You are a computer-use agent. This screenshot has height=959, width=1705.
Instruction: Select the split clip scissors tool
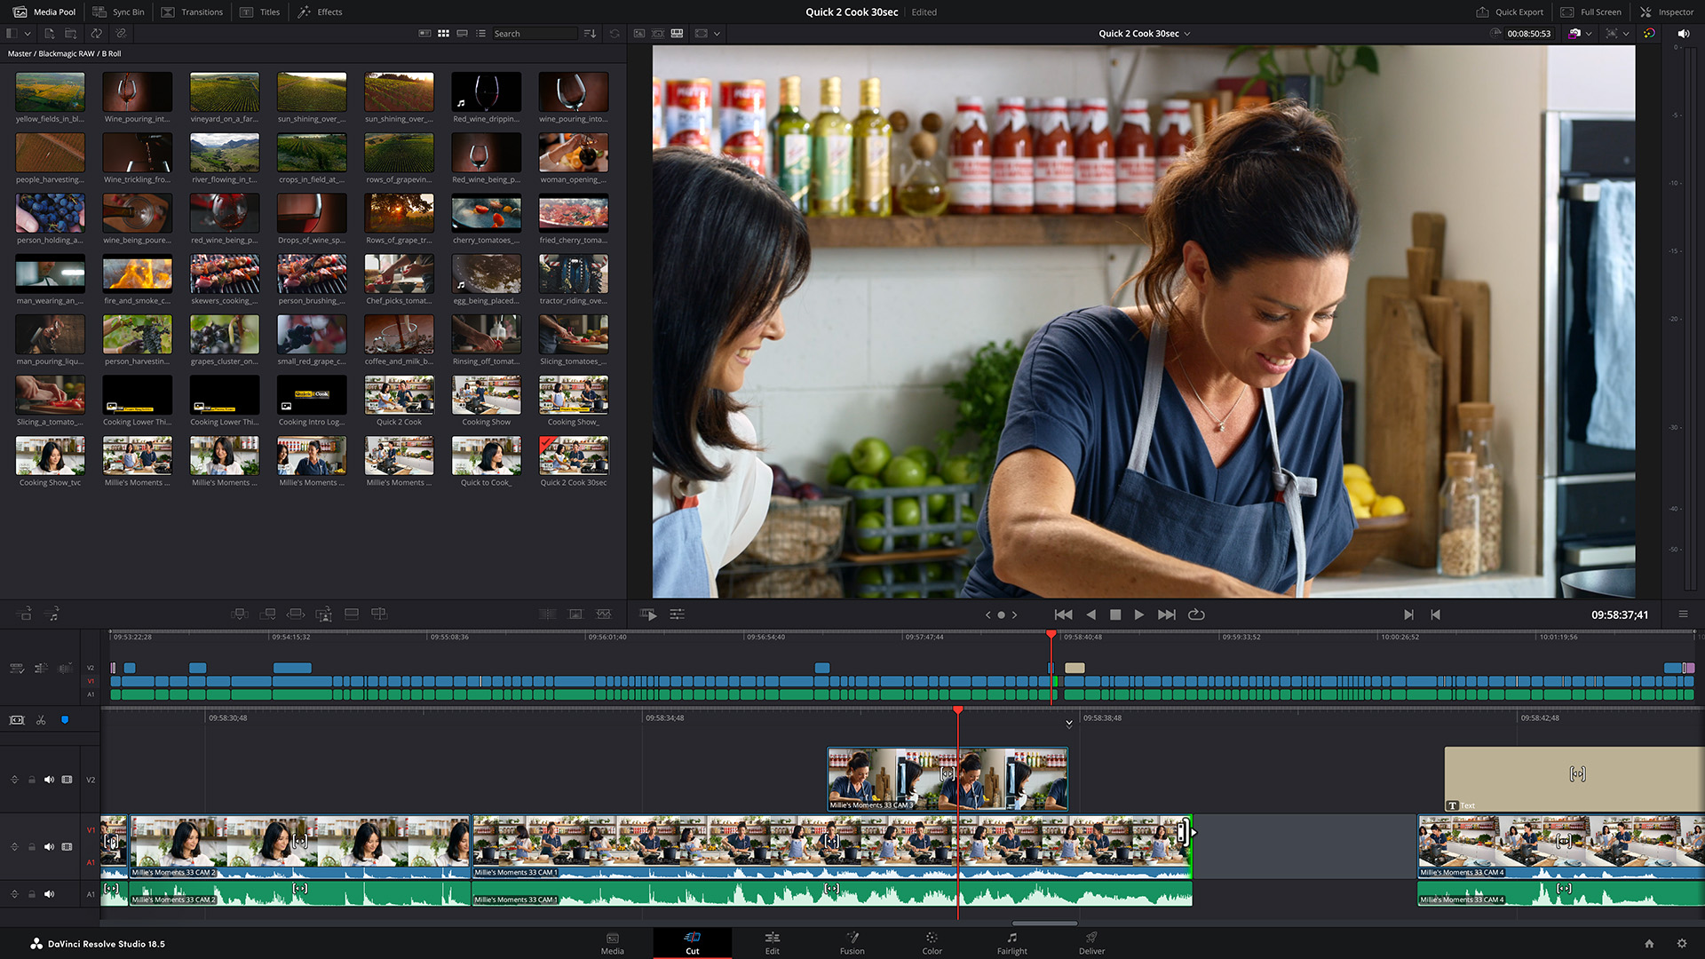click(x=41, y=720)
